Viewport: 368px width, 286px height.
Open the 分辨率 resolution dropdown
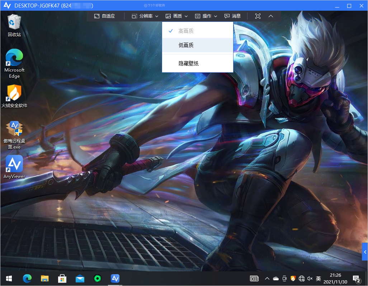[145, 16]
